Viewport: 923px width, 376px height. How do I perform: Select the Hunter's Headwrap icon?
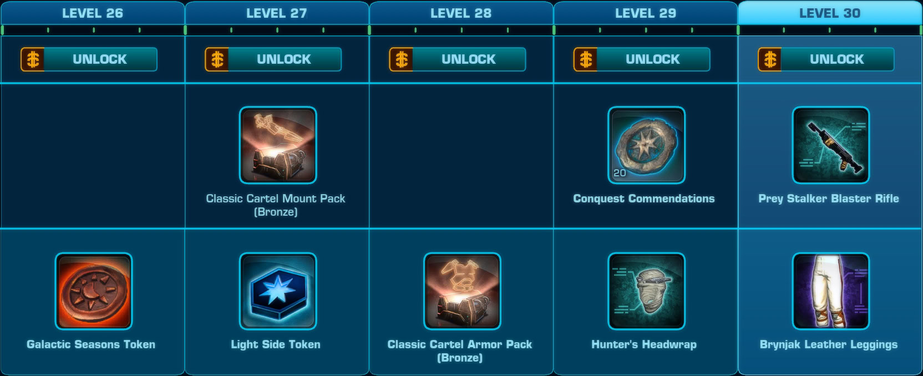[x=646, y=291]
